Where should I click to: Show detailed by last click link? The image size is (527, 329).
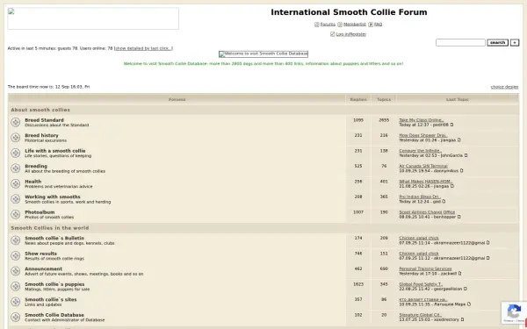(x=144, y=48)
